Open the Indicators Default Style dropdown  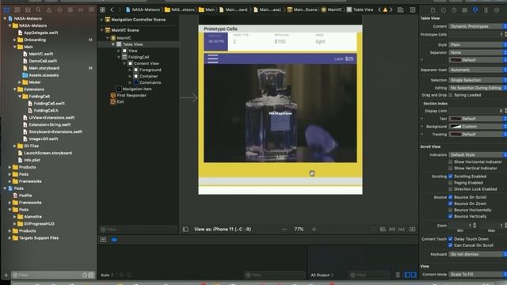tap(478, 155)
